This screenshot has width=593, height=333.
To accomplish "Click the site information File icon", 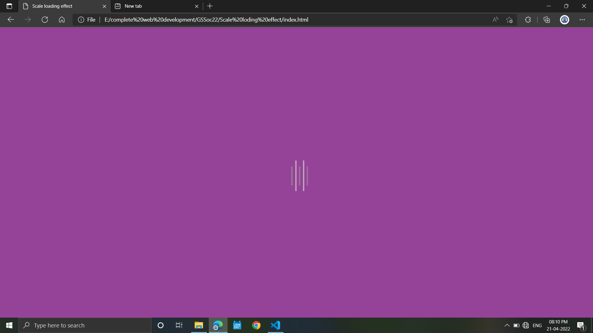I will (81, 19).
